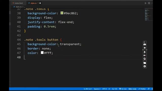162x91 pixels.
Task: Click the closing brace on line 42
Action: click(x=25, y=31)
